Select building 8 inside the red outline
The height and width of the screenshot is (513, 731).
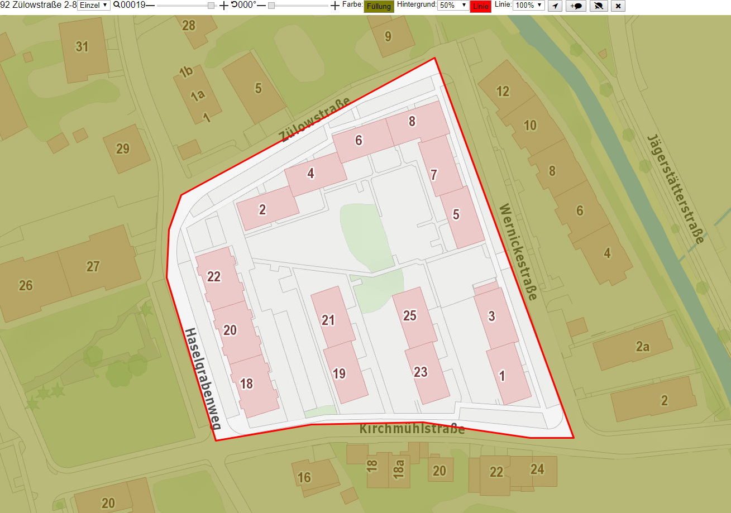(417, 122)
